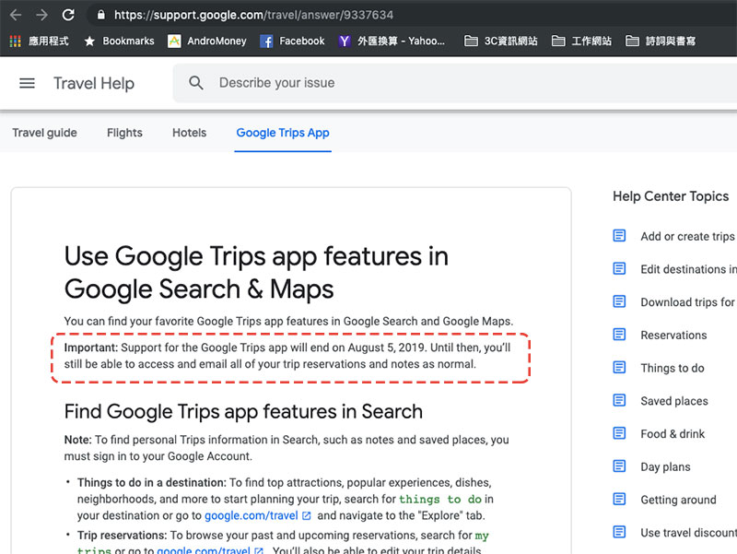The height and width of the screenshot is (554, 737).
Task: Open the apps grid bookmark icon
Action: [x=15, y=41]
